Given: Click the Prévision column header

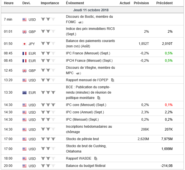Looking at the screenshot, I should 141,3.
